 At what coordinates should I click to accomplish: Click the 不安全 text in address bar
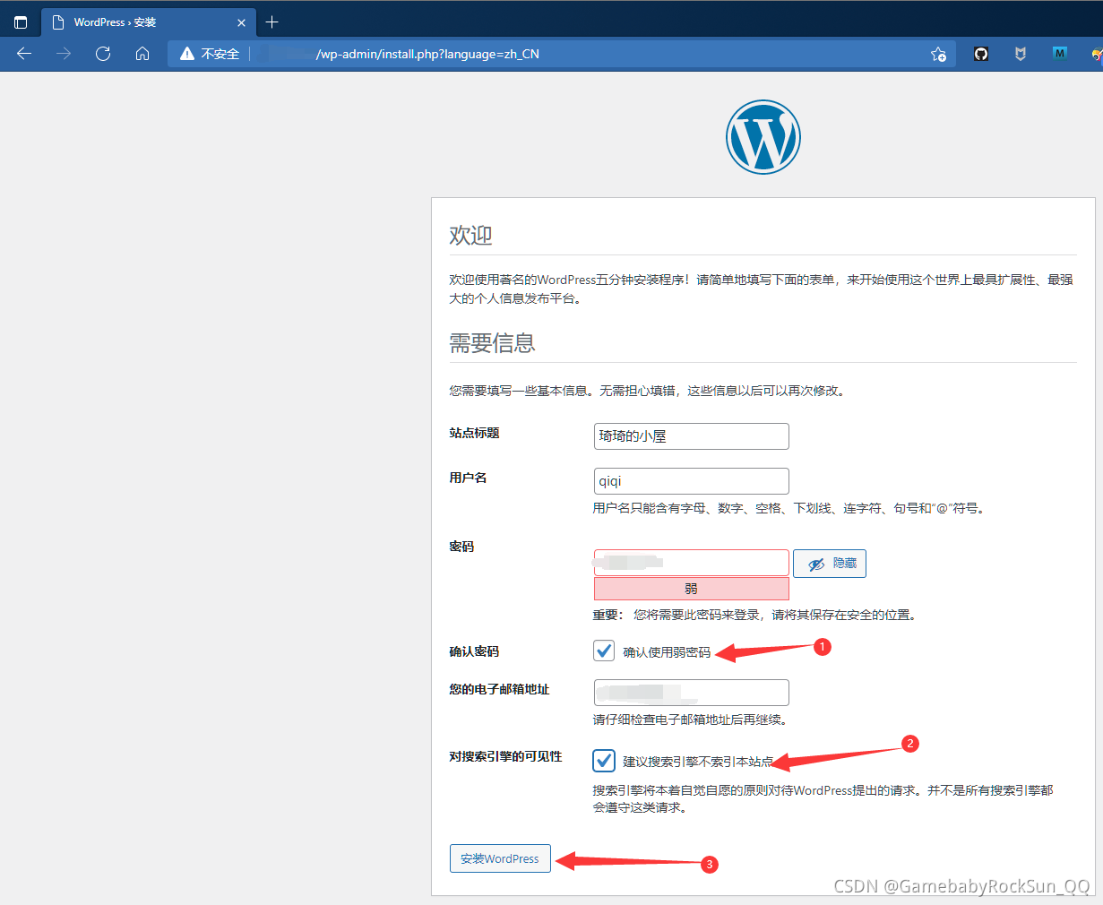pyautogui.click(x=220, y=54)
